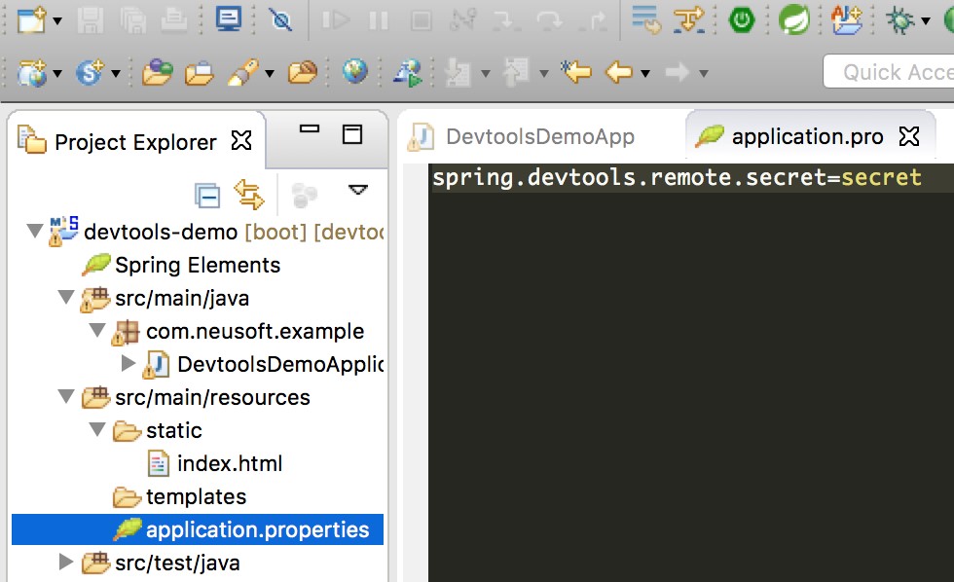
Task: Click the open web browser globe icon
Action: [354, 72]
